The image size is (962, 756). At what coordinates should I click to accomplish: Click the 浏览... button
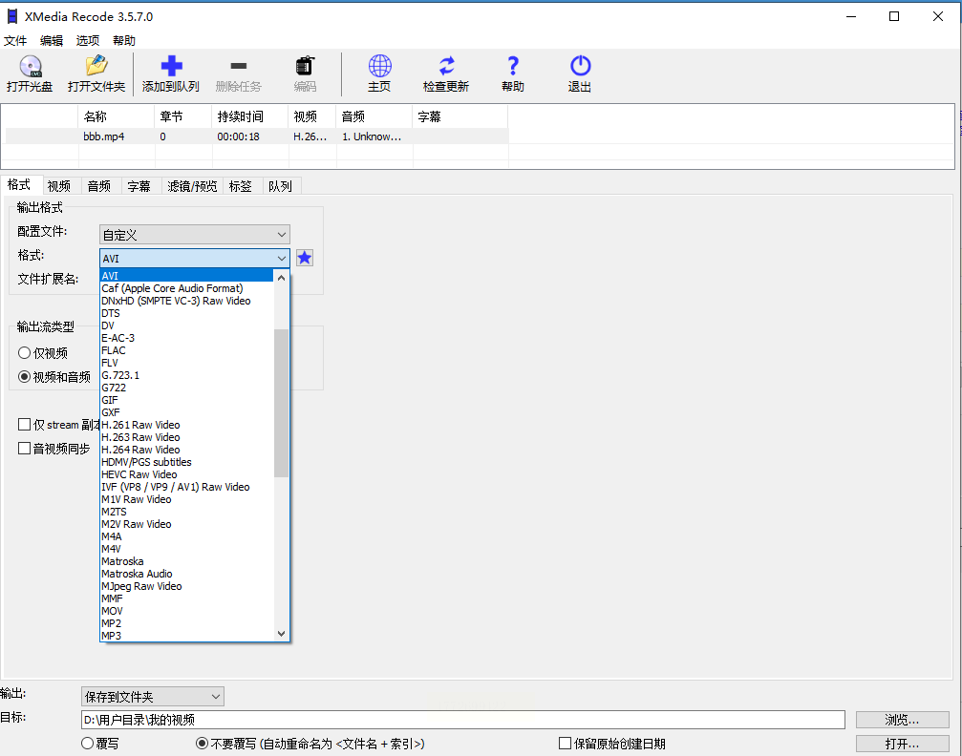coord(902,720)
